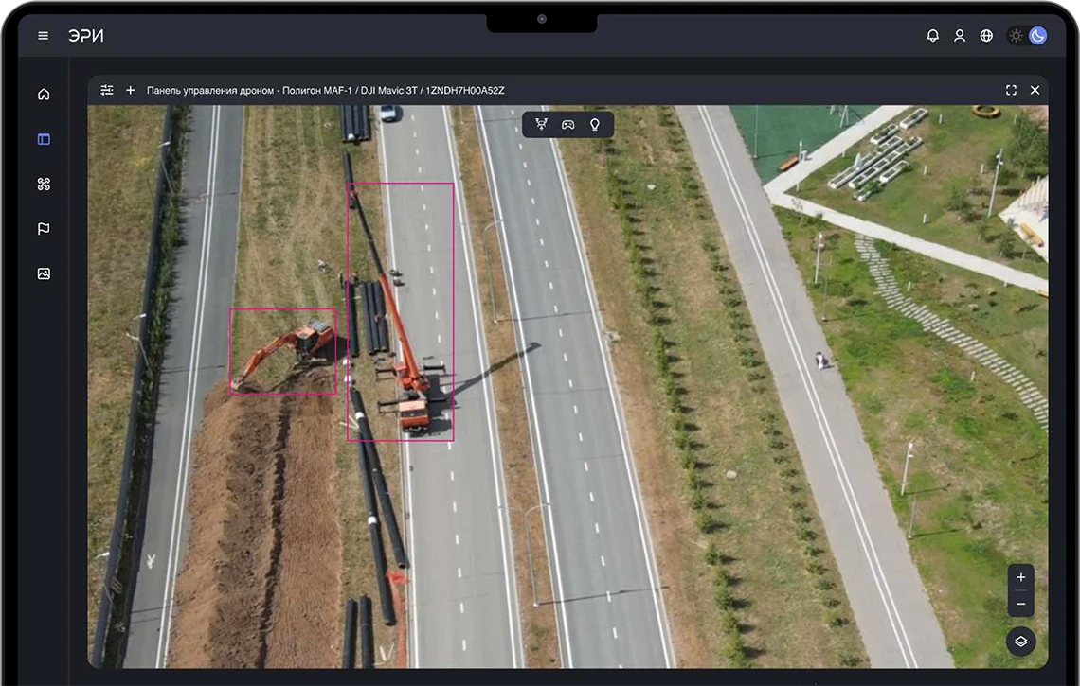
Task: Open layers button
Action: tap(1020, 642)
